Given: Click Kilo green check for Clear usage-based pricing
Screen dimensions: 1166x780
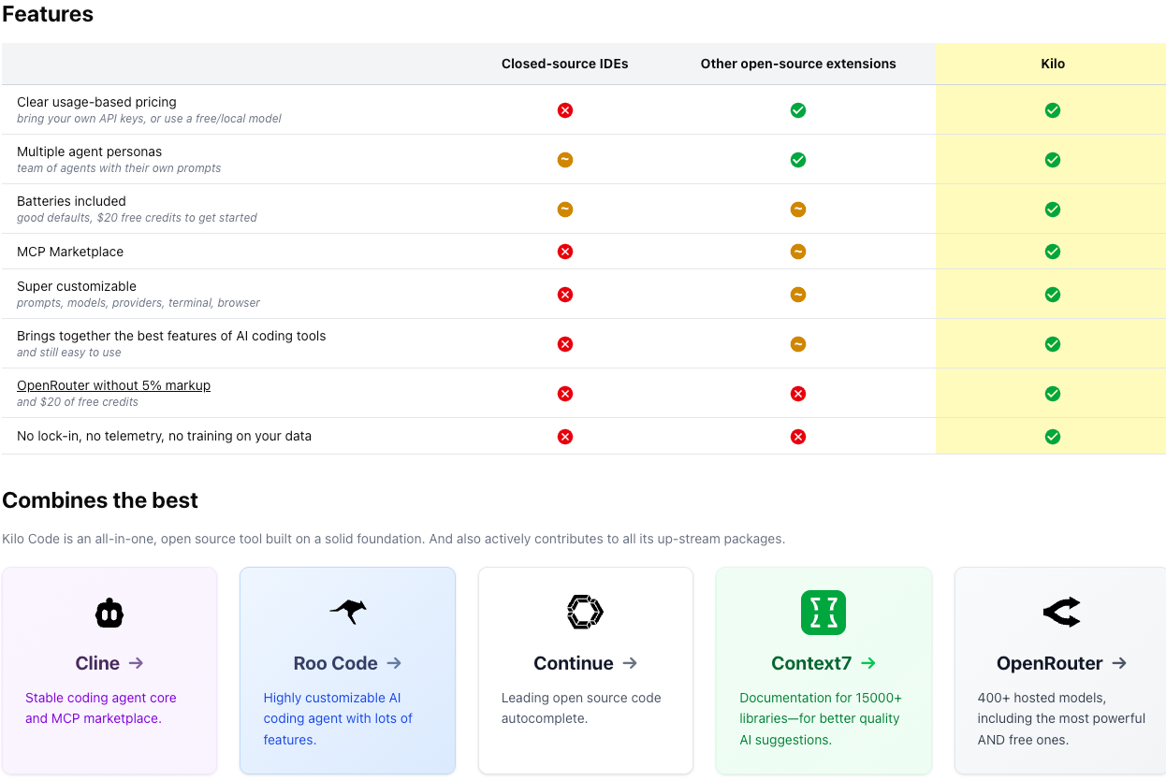Looking at the screenshot, I should coord(1053,110).
